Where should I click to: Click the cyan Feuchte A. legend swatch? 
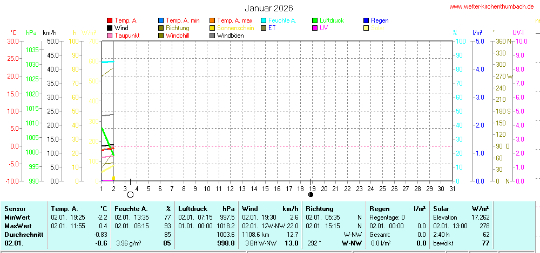tap(264, 20)
